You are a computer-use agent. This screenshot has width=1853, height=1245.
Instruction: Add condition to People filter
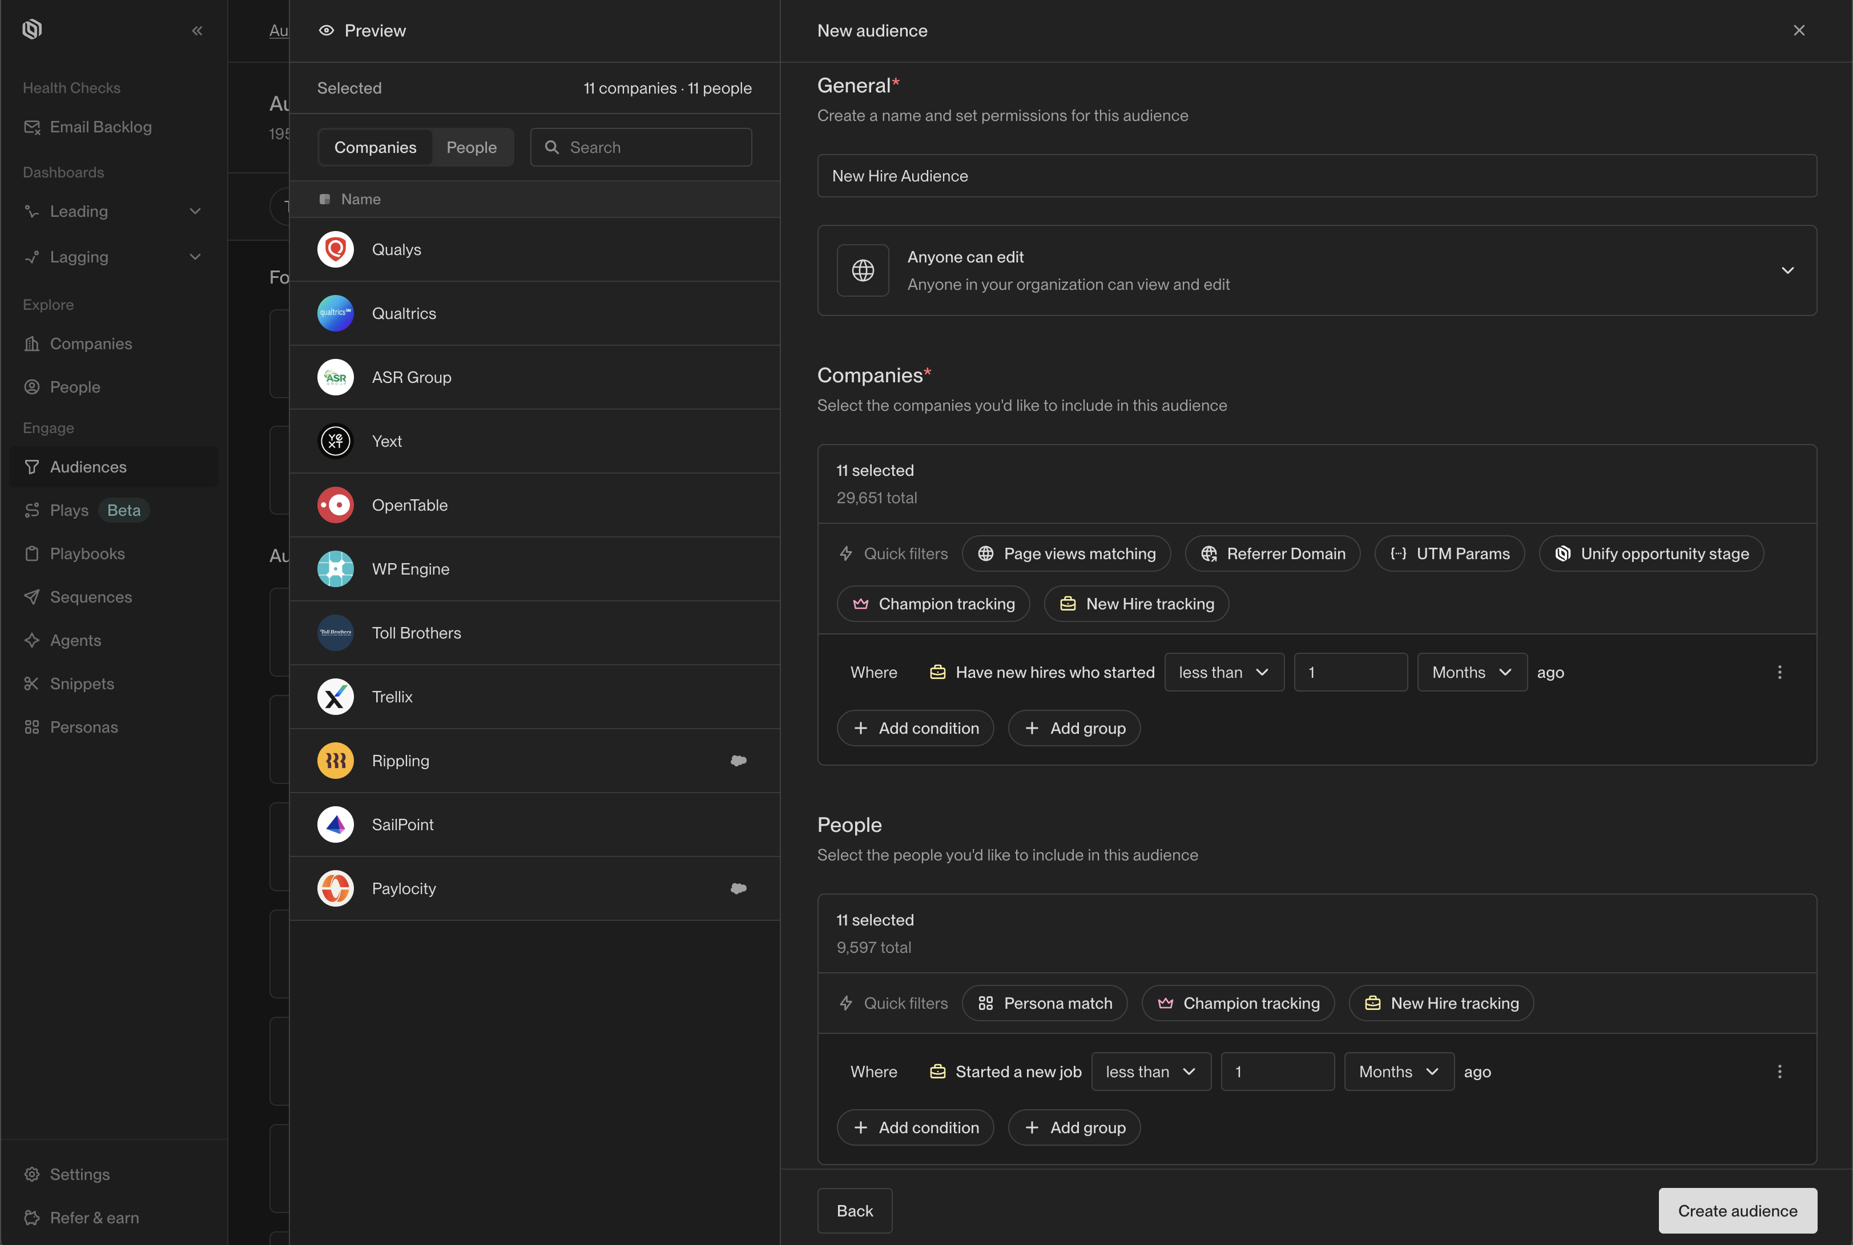click(x=916, y=1128)
